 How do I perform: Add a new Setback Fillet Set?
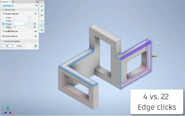click(35, 36)
